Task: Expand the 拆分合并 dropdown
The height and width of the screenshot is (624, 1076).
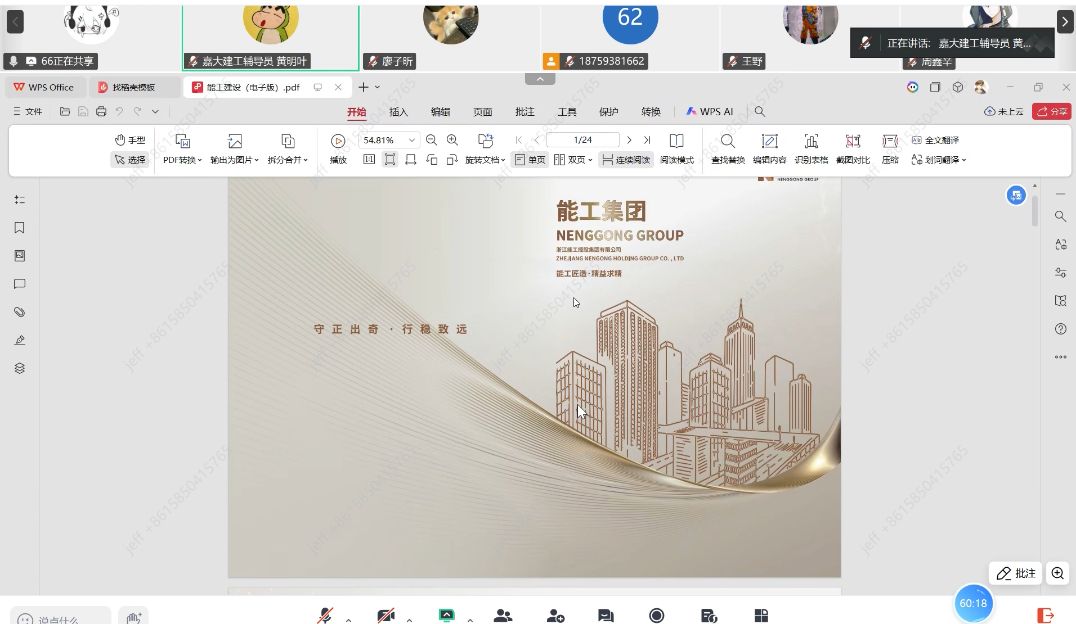Action: click(x=288, y=160)
